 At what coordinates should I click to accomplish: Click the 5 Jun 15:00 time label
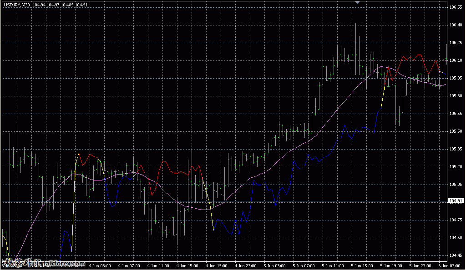tap(362, 266)
